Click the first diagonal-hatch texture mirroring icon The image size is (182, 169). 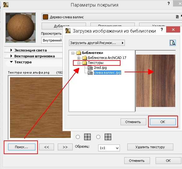(x=87, y=137)
